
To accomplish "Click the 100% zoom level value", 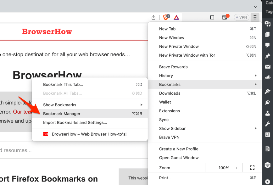I will (x=224, y=168).
